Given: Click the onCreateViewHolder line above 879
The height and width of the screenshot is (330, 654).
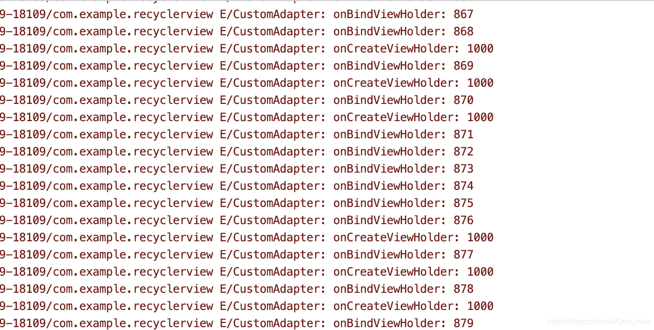Looking at the screenshot, I should coord(247,306).
